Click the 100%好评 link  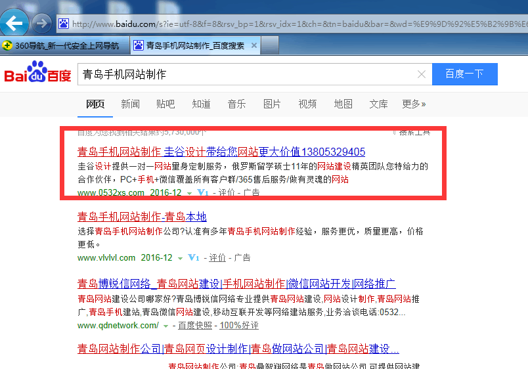pyautogui.click(x=239, y=326)
